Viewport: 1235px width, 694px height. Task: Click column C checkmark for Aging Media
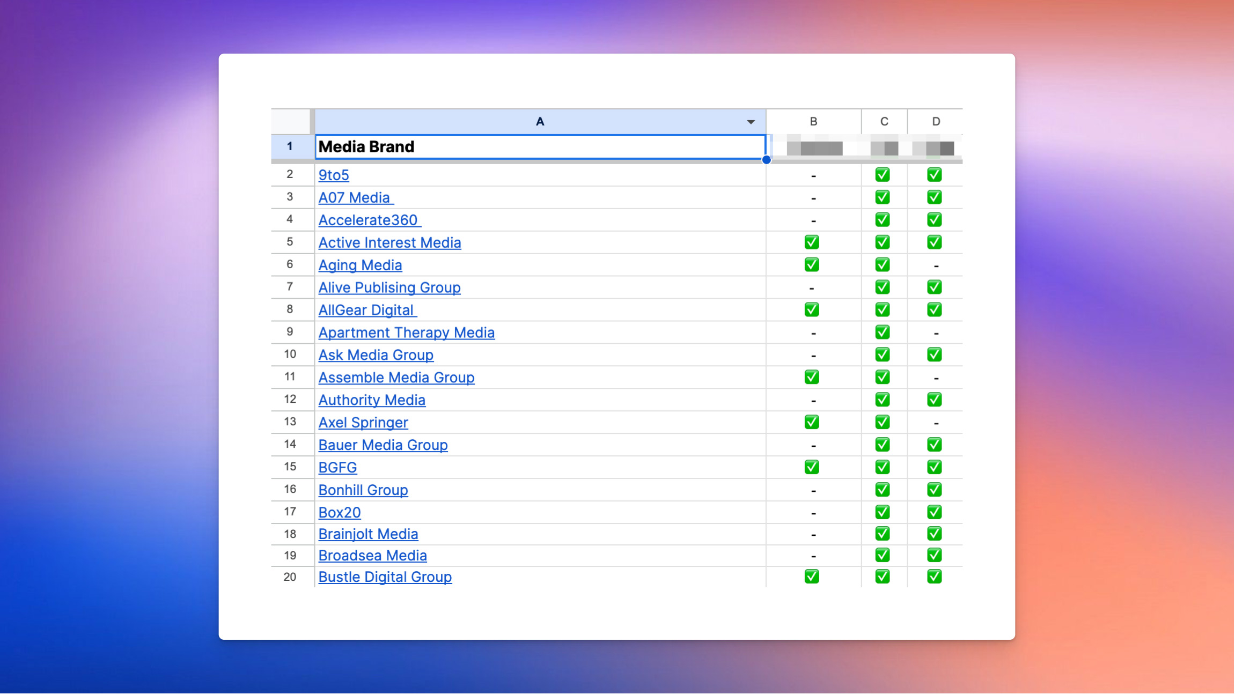(883, 265)
